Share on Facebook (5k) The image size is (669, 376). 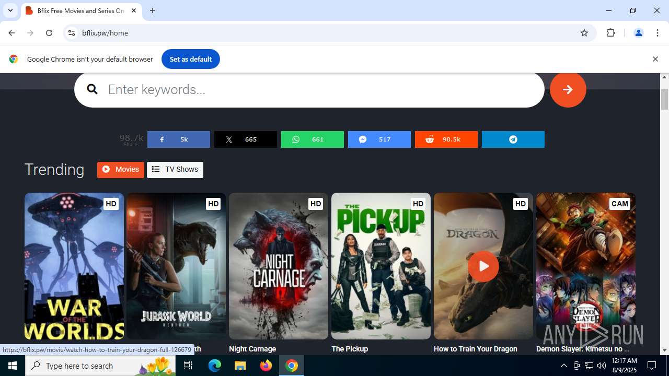click(x=179, y=139)
